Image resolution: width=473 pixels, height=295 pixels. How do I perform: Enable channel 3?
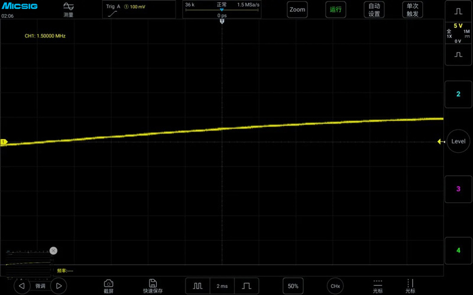458,189
